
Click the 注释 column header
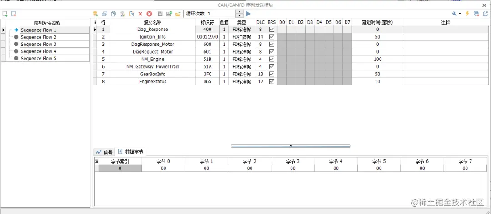(445, 22)
